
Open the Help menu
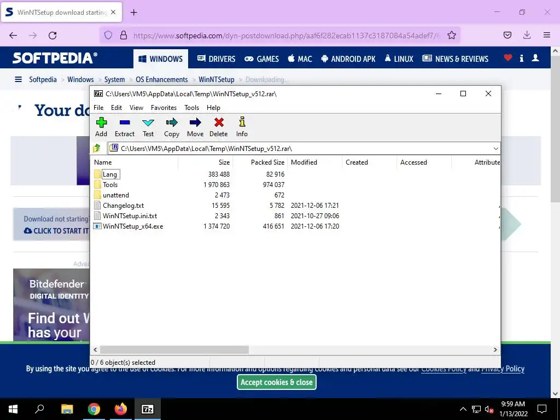pyautogui.click(x=213, y=108)
